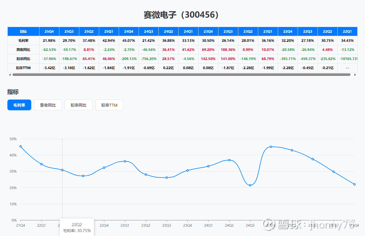Viewport: 365px width, 236px height.
Task: Click the 24Q2 label on the x-axis
Action: [229, 225]
